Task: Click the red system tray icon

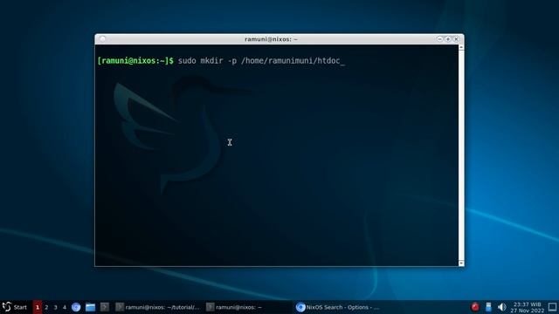Action: [x=475, y=307]
